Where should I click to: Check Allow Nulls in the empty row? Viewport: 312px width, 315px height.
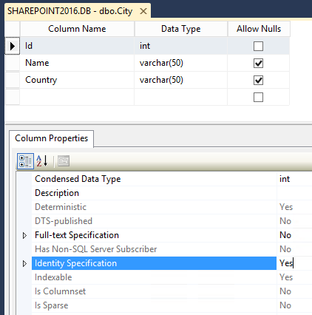(x=258, y=97)
